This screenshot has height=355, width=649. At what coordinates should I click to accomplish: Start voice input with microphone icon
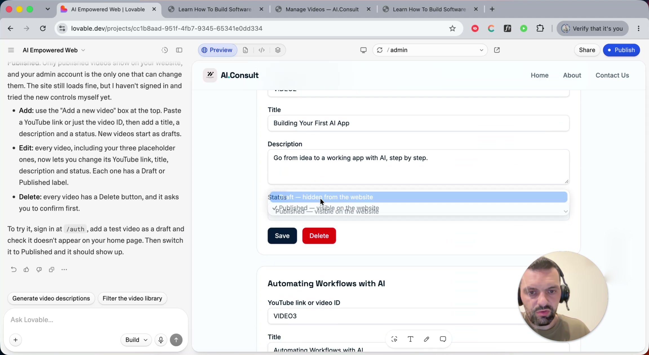[161, 340]
